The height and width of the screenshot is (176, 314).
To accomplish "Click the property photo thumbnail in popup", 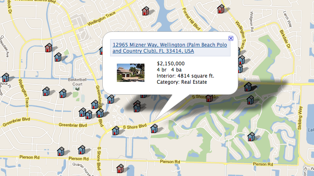I will [131, 73].
